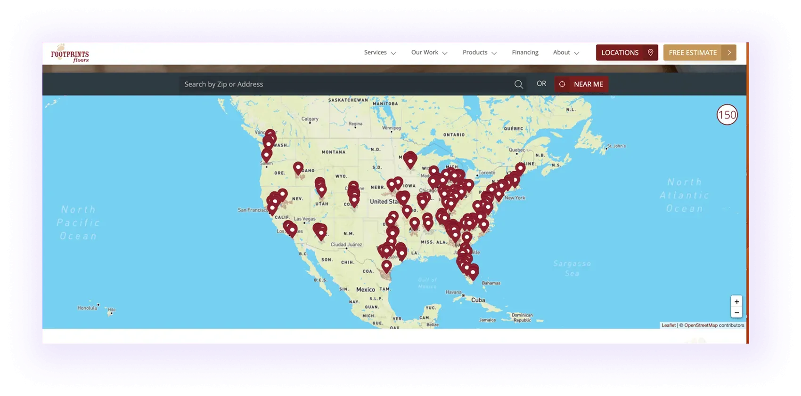Select the pin in southern Texas
801x396 pixels.
point(386,267)
